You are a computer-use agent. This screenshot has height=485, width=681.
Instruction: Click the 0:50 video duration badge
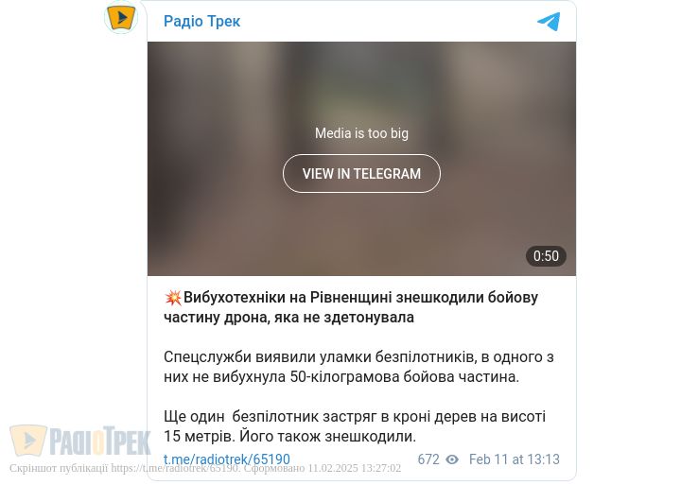[x=546, y=256]
